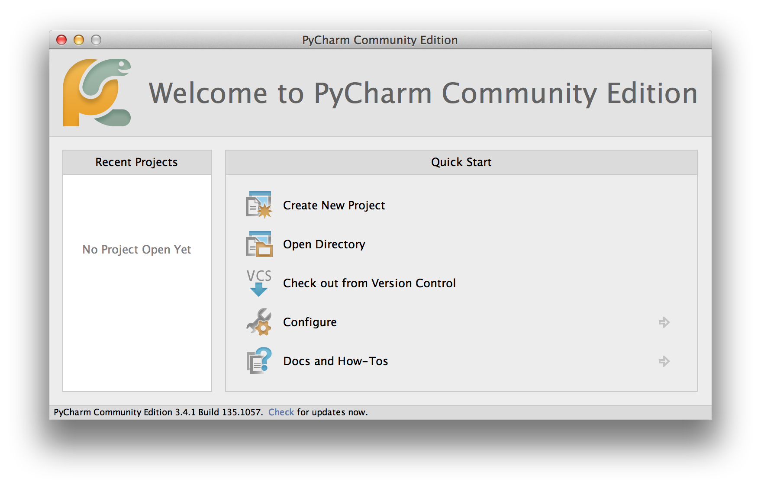Viewport: 761px width, 488px height.
Task: Click the PyCharm logo in the header
Action: pos(97,93)
